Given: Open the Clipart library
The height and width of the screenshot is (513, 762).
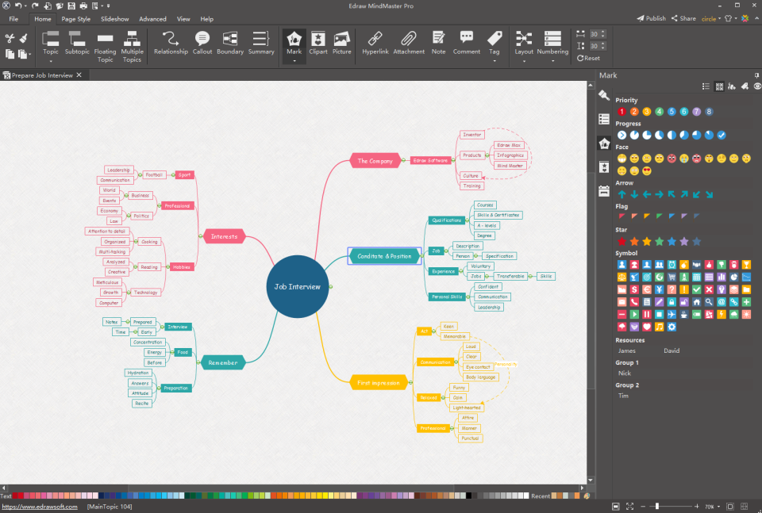Looking at the screenshot, I should click(x=317, y=43).
